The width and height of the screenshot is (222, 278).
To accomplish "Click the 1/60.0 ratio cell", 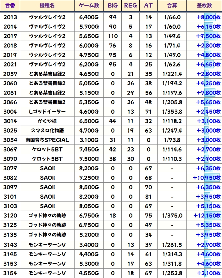I will point(172,26).
